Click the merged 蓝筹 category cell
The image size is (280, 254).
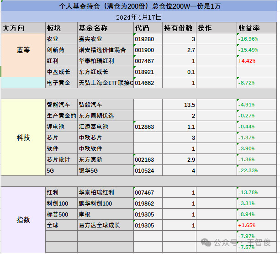23,55
